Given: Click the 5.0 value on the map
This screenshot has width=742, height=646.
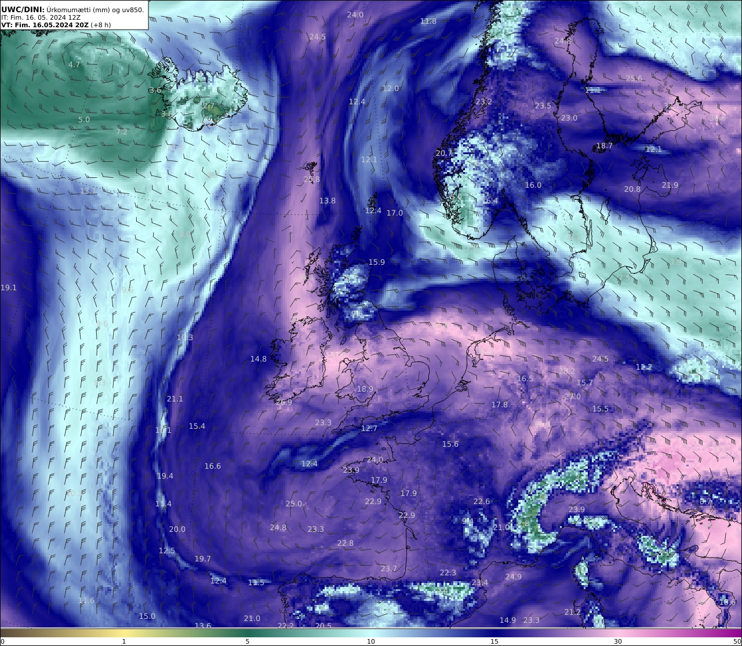Looking at the screenshot, I should click(x=84, y=119).
